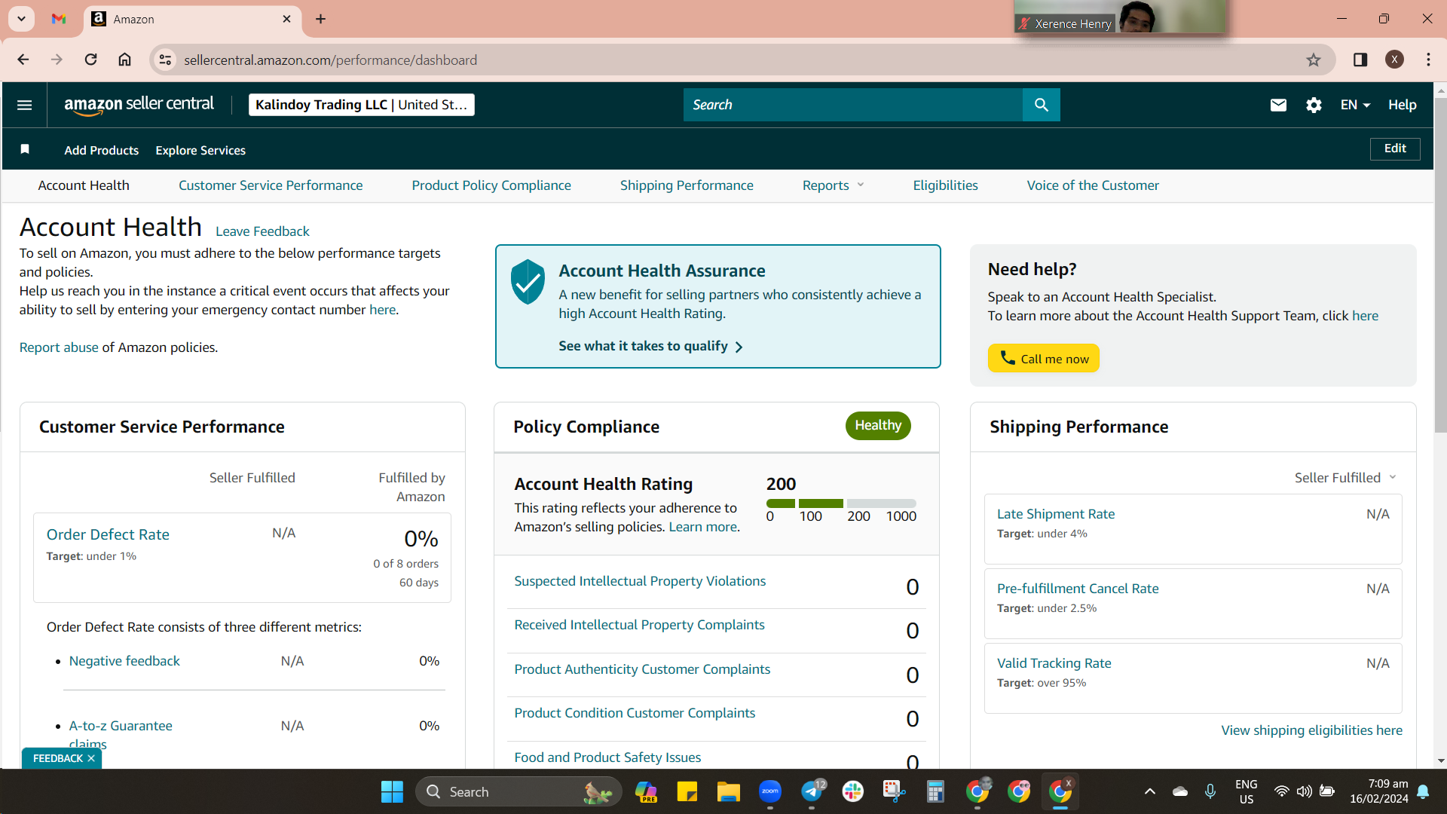
Task: Open the Kalindoy Trading LLC account switcher
Action: [362, 105]
